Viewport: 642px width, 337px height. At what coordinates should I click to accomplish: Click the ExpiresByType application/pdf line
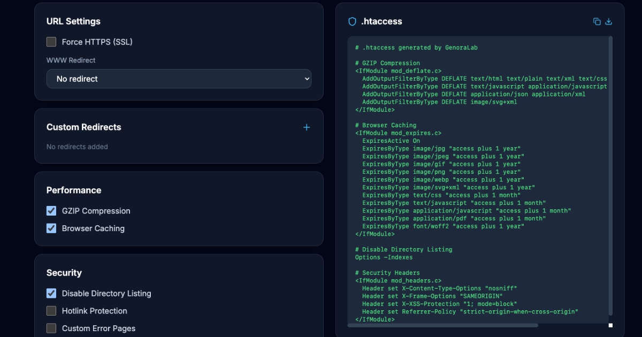[x=454, y=218]
